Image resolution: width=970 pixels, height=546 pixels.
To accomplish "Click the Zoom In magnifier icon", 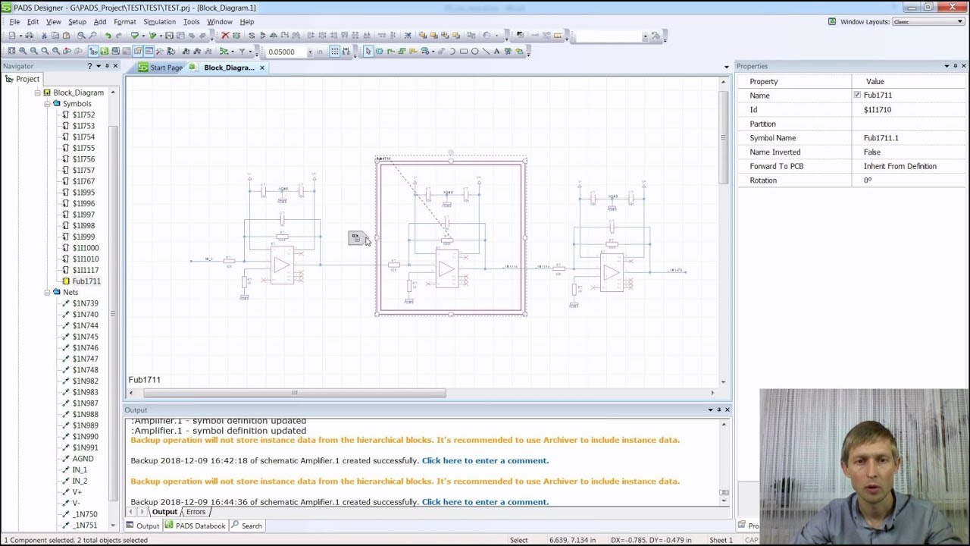I will click(23, 52).
